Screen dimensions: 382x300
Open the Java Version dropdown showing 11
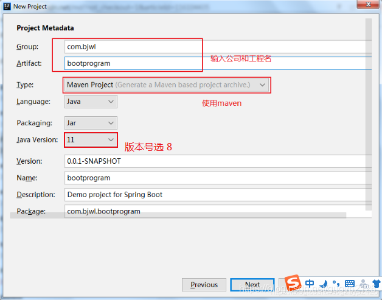(91, 140)
